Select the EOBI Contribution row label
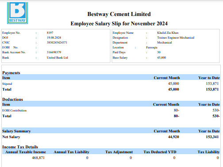Image resolution: width=223 pixels, height=167 pixels. [x=15, y=111]
